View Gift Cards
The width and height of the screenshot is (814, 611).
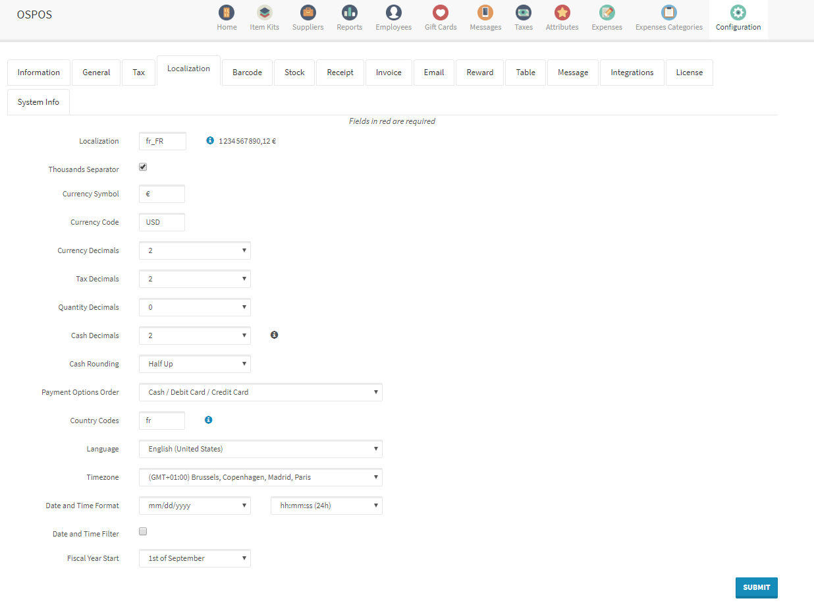point(440,18)
